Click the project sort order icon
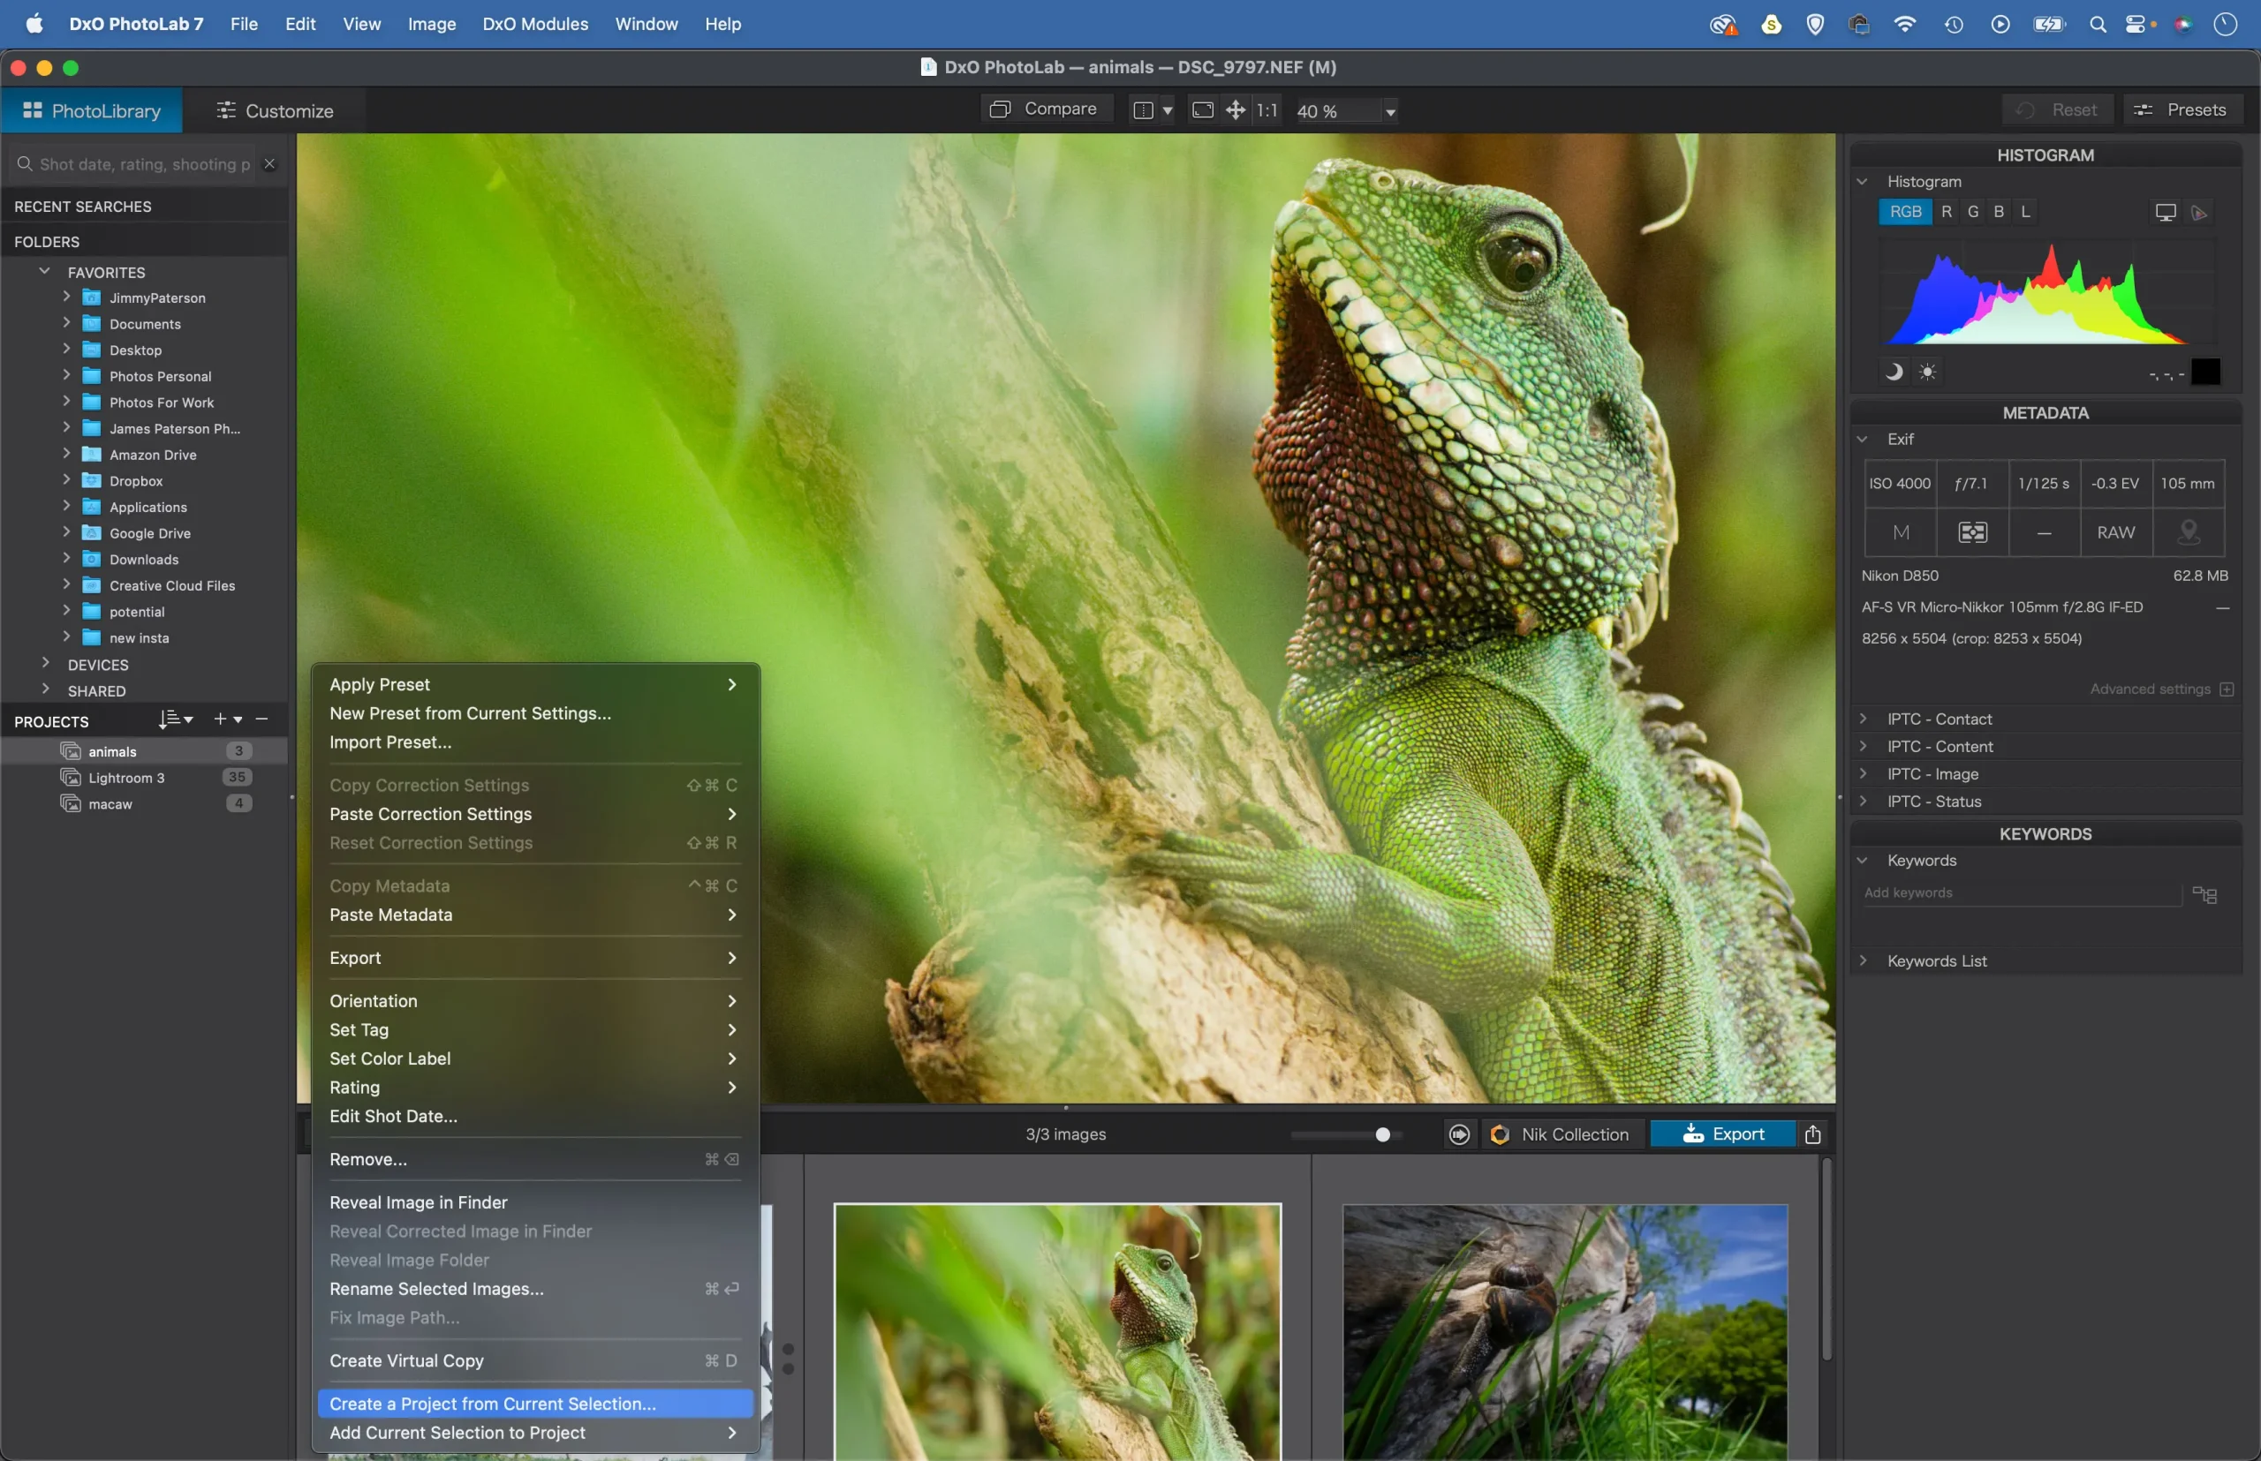Viewport: 2261px width, 1461px height. tap(175, 720)
